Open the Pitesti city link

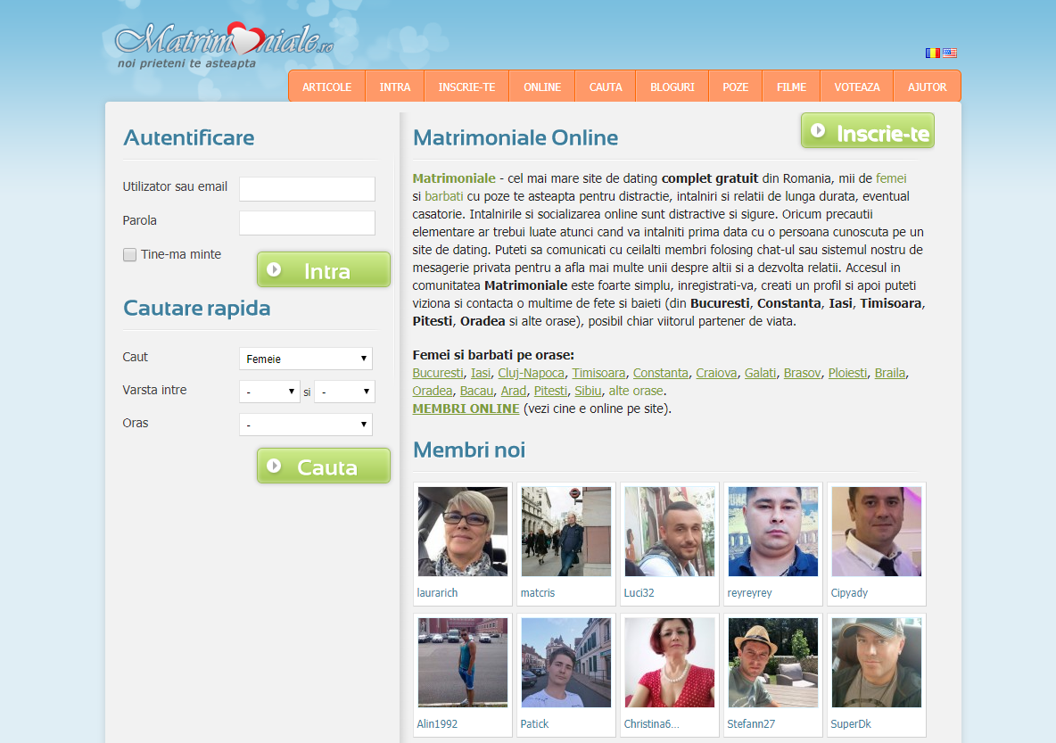pyautogui.click(x=551, y=391)
